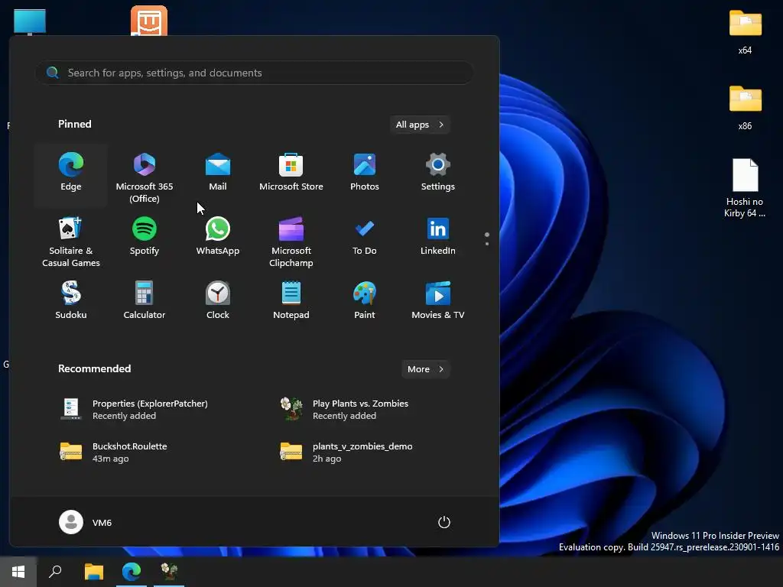Image resolution: width=783 pixels, height=587 pixels.
Task: Open File Explorer from the taskbar
Action: tap(94, 572)
